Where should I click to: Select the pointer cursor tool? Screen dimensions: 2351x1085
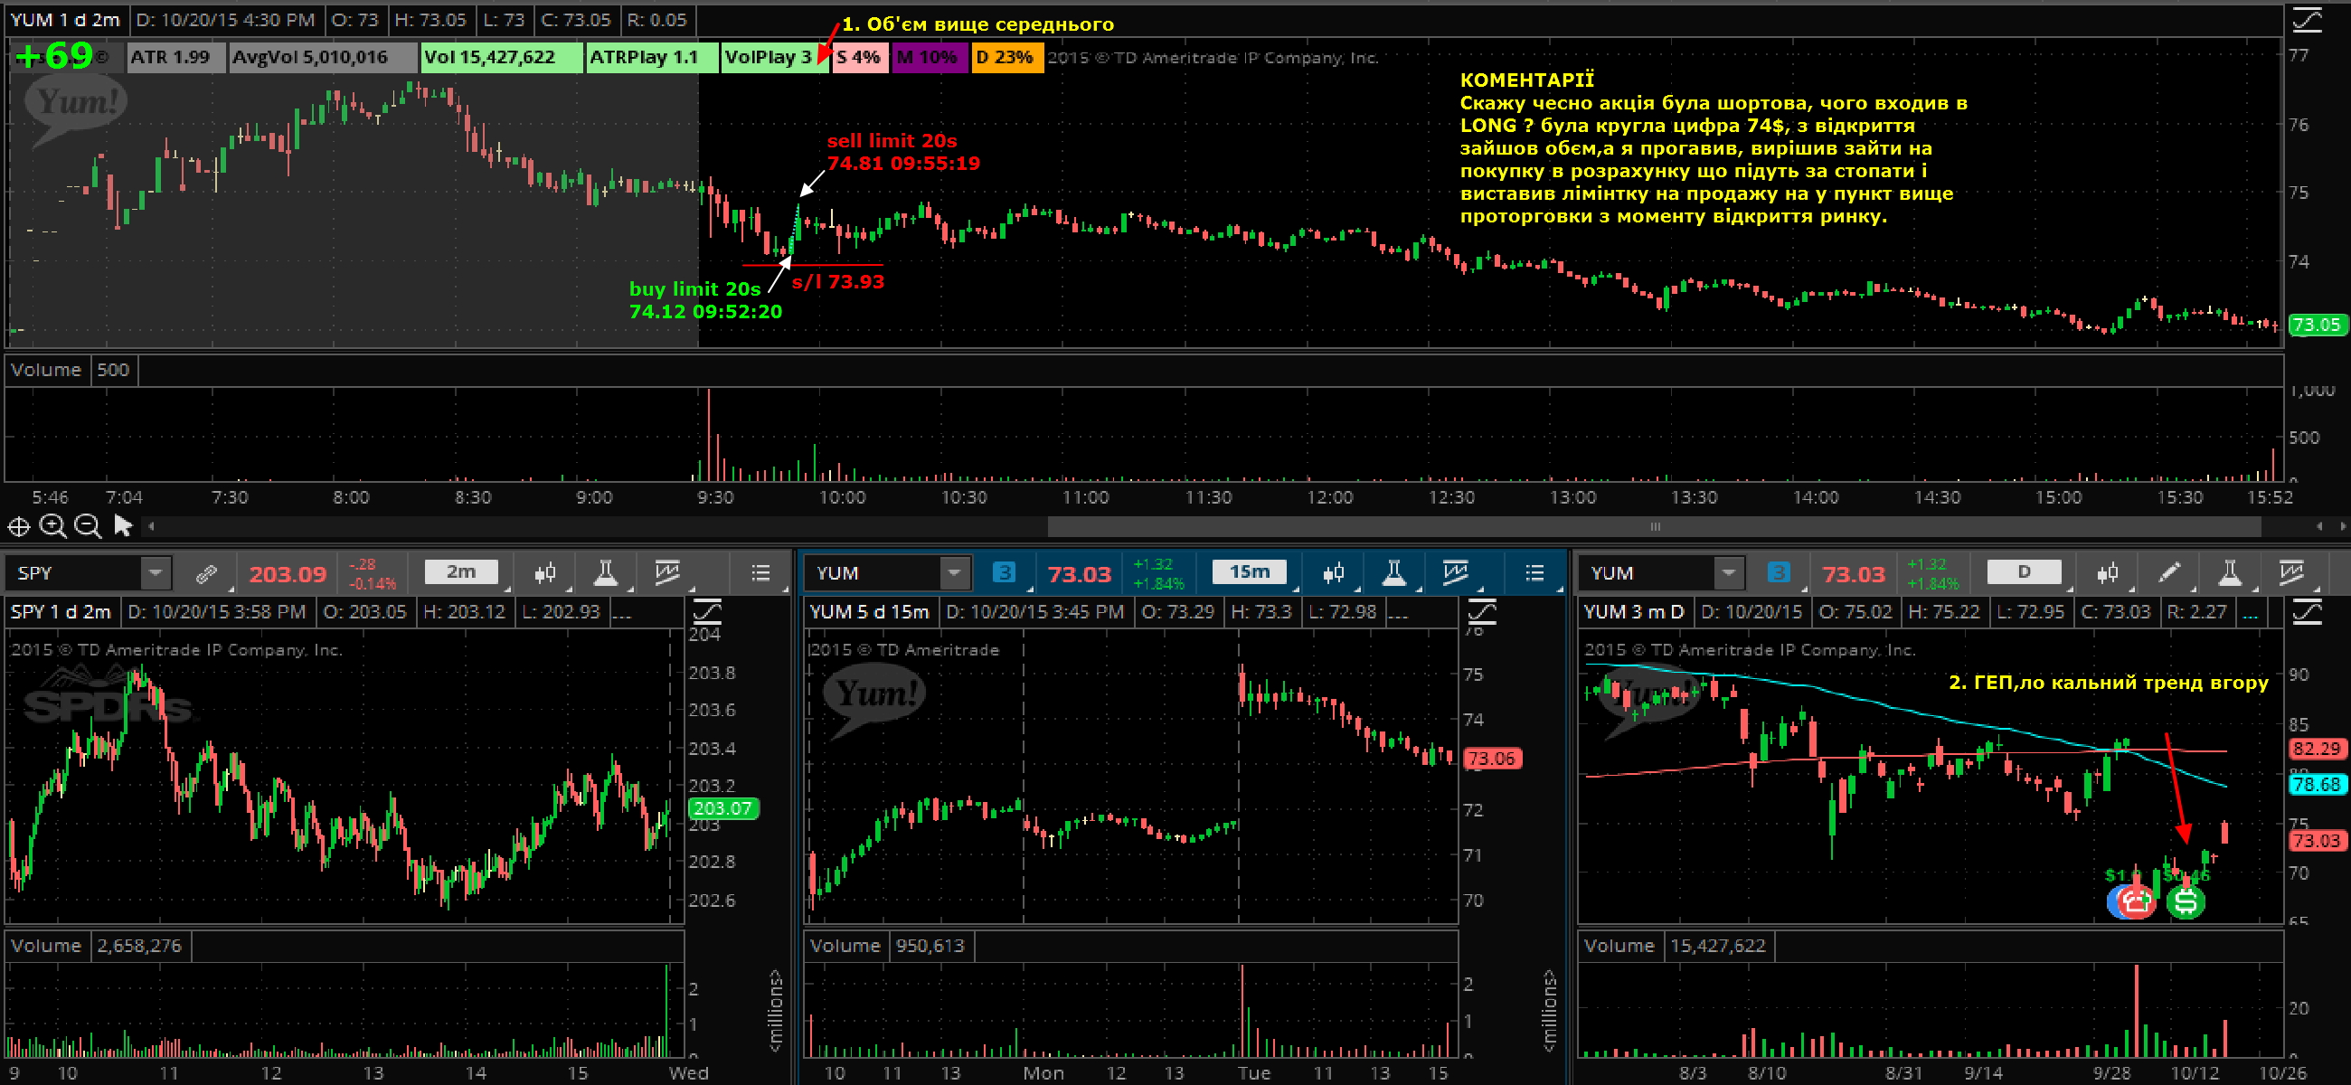pyautogui.click(x=123, y=525)
